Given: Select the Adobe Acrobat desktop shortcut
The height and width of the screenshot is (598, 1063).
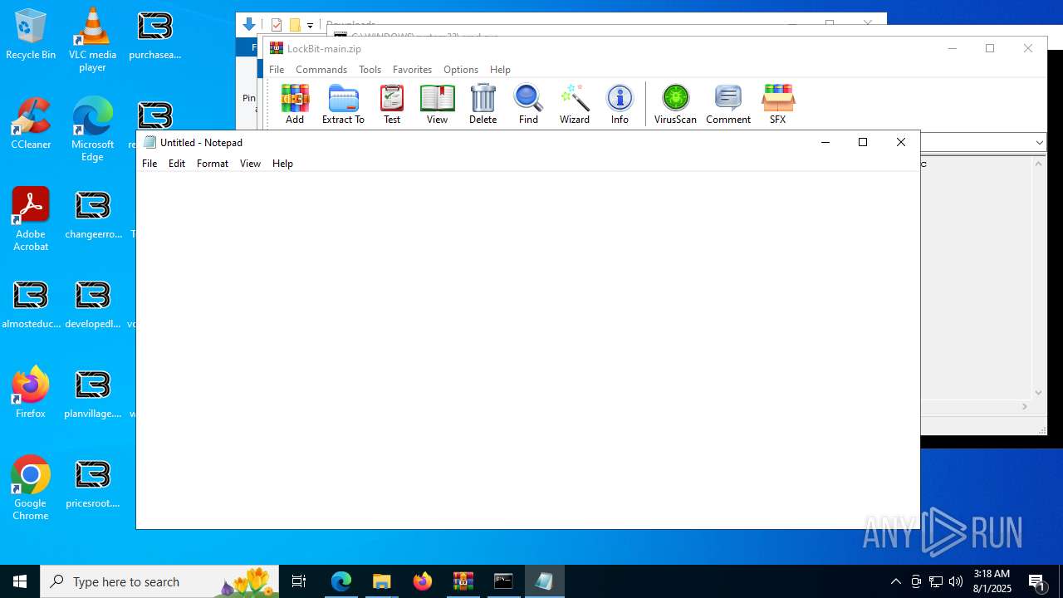Looking at the screenshot, I should 31,219.
